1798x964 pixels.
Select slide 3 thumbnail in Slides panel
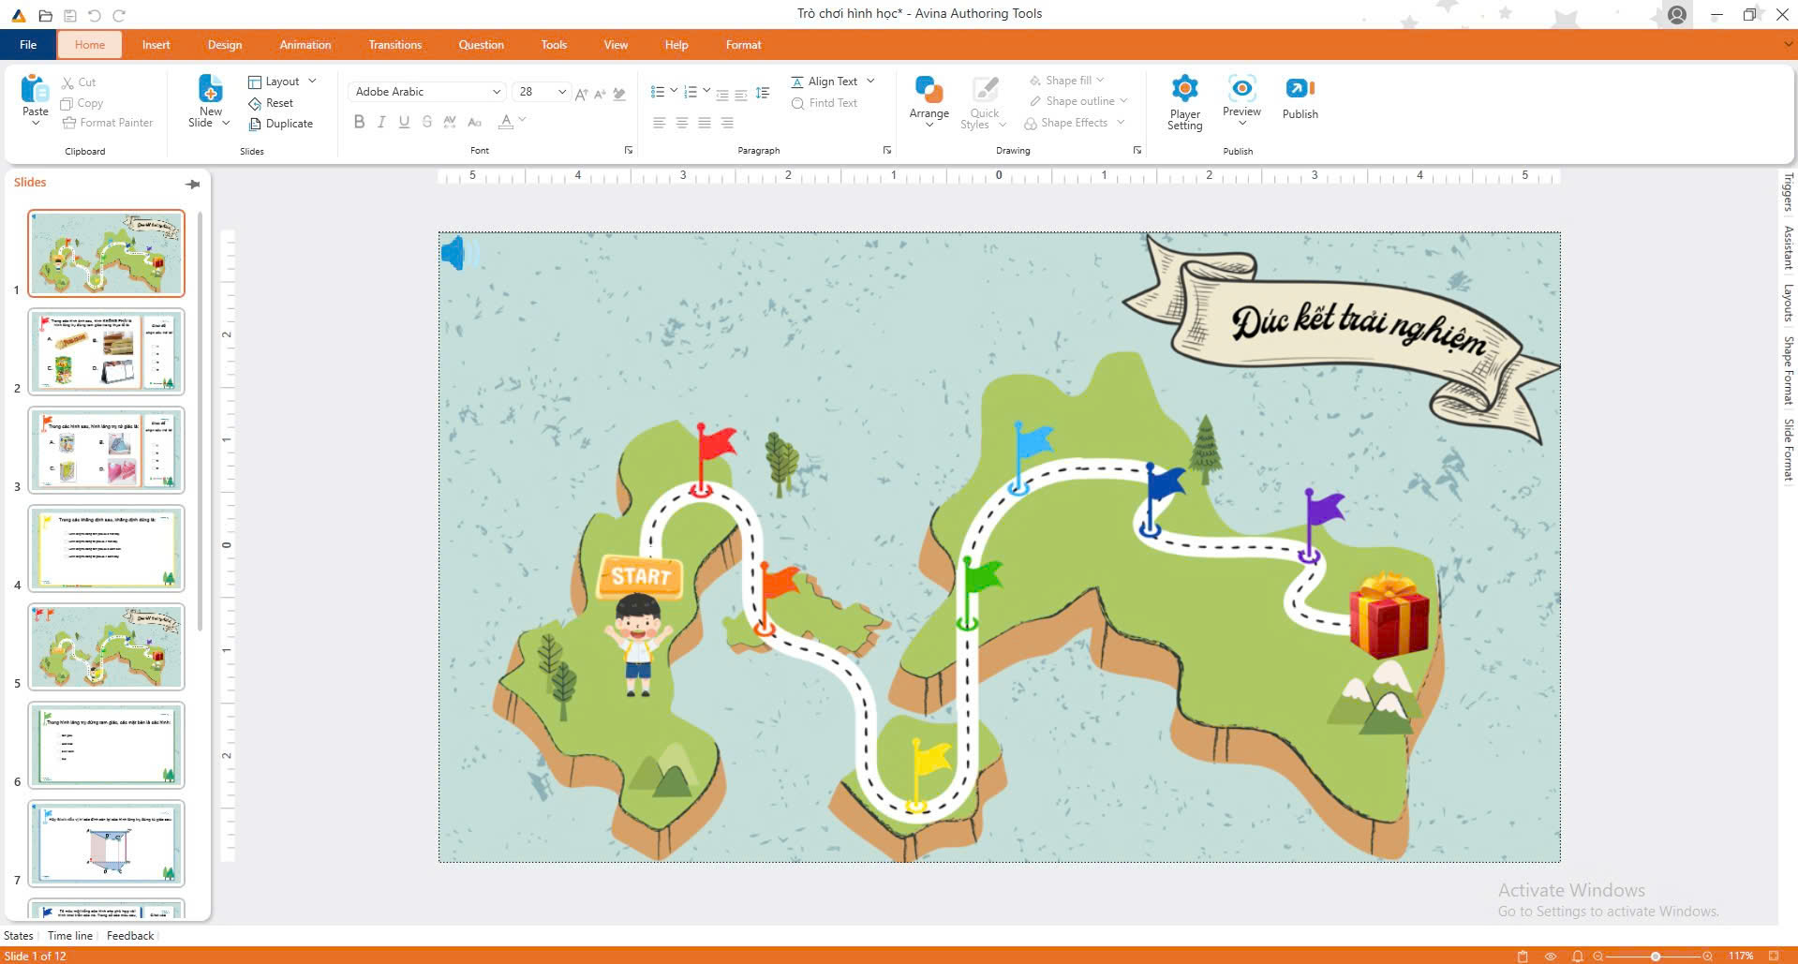tap(107, 450)
